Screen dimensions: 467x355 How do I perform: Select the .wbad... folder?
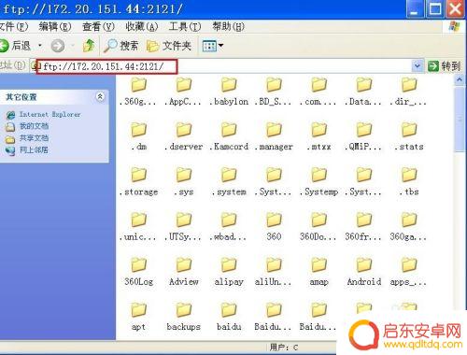tap(229, 227)
